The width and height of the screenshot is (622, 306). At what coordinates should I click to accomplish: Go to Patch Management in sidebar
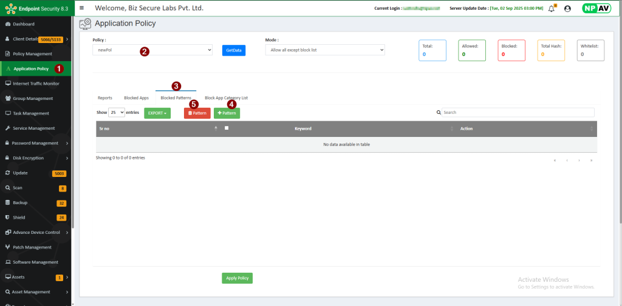tap(32, 247)
